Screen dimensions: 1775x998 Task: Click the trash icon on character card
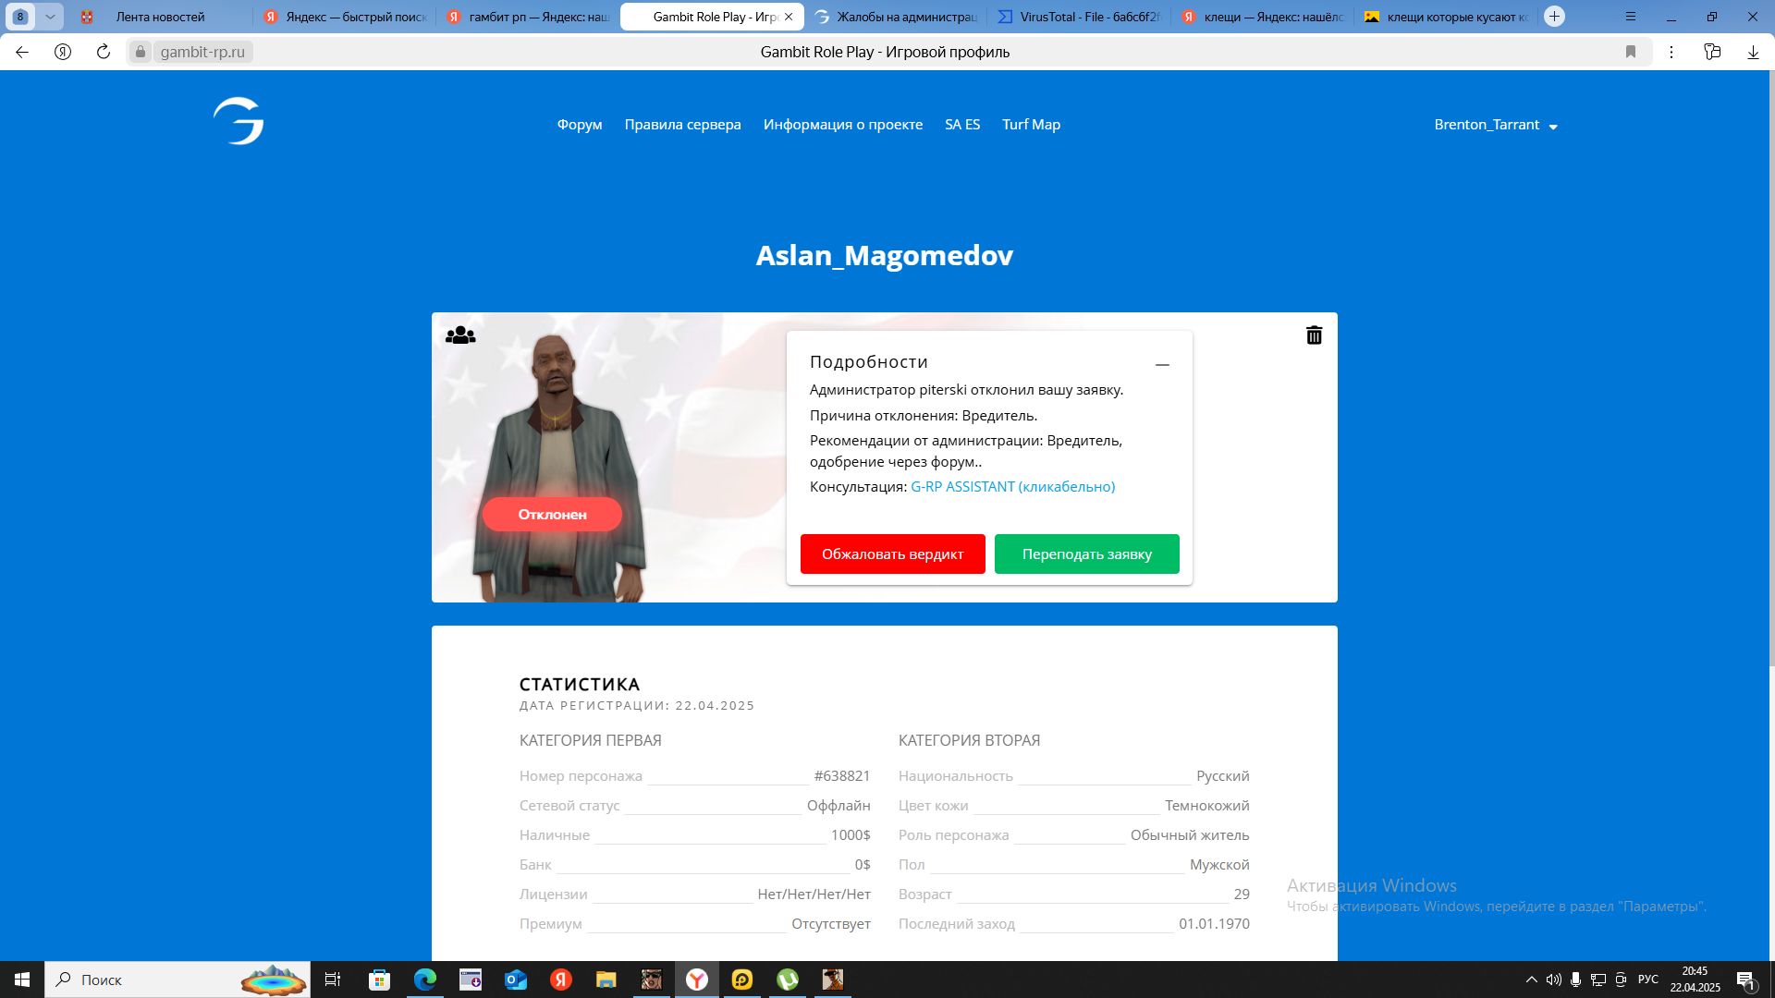coord(1314,335)
